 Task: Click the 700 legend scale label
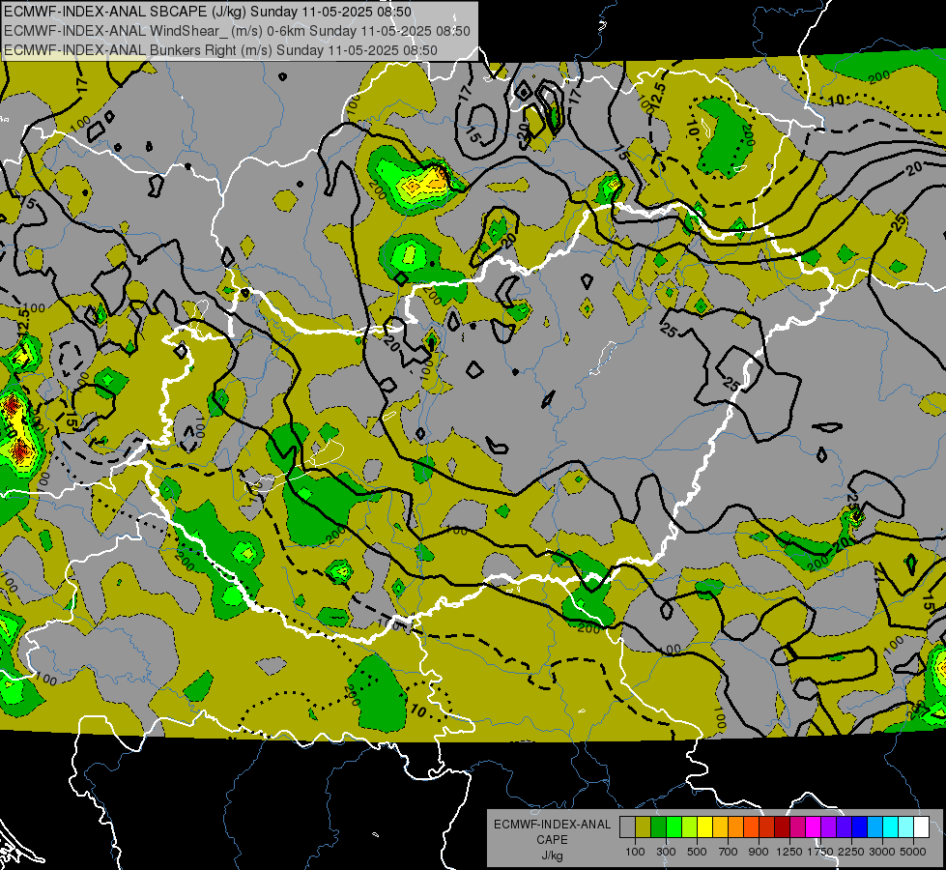(x=729, y=852)
